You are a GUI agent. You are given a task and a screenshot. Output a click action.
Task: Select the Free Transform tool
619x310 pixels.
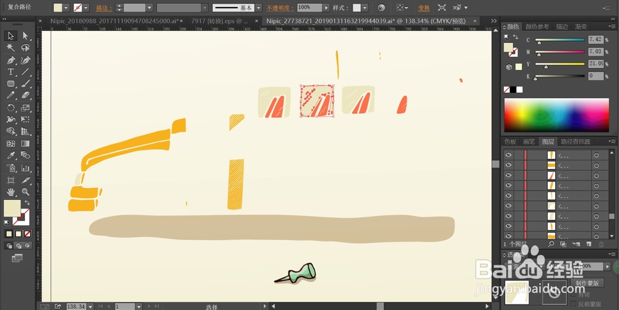click(25, 119)
